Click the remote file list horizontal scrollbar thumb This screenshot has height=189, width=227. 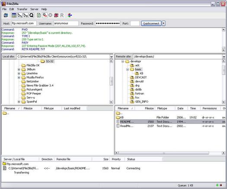[164, 153]
